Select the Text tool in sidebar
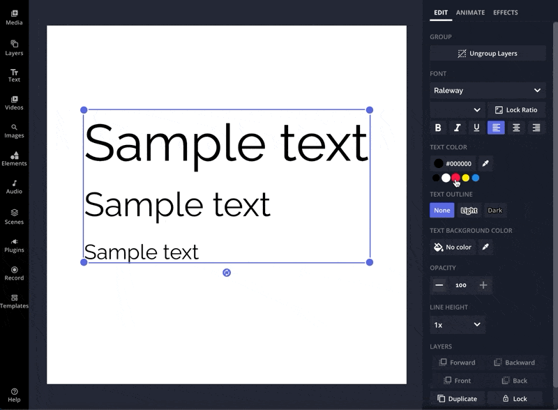This screenshot has width=558, height=410. click(x=14, y=75)
